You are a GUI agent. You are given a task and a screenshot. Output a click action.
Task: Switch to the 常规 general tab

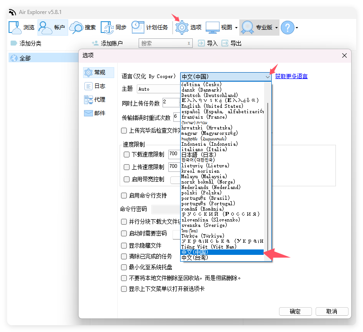[98, 73]
